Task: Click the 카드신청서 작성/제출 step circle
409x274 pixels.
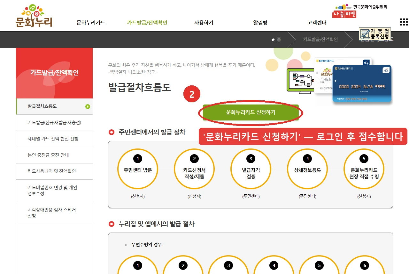Action: [194, 169]
